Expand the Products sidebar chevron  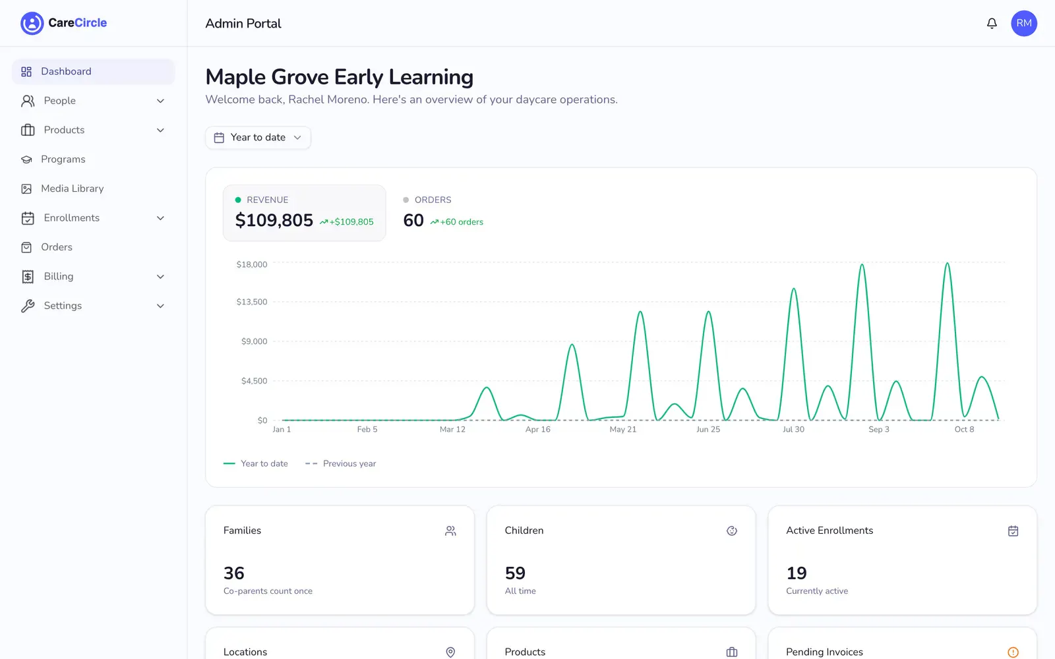coord(160,130)
